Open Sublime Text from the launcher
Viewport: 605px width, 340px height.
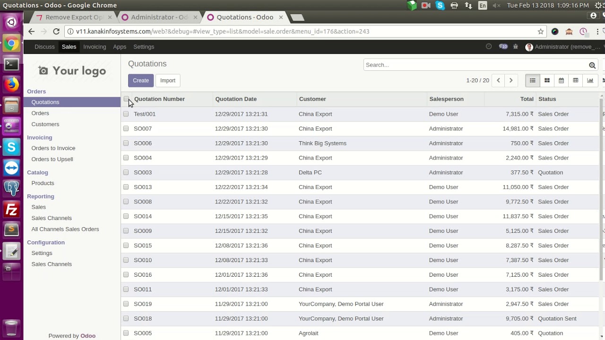click(x=11, y=230)
